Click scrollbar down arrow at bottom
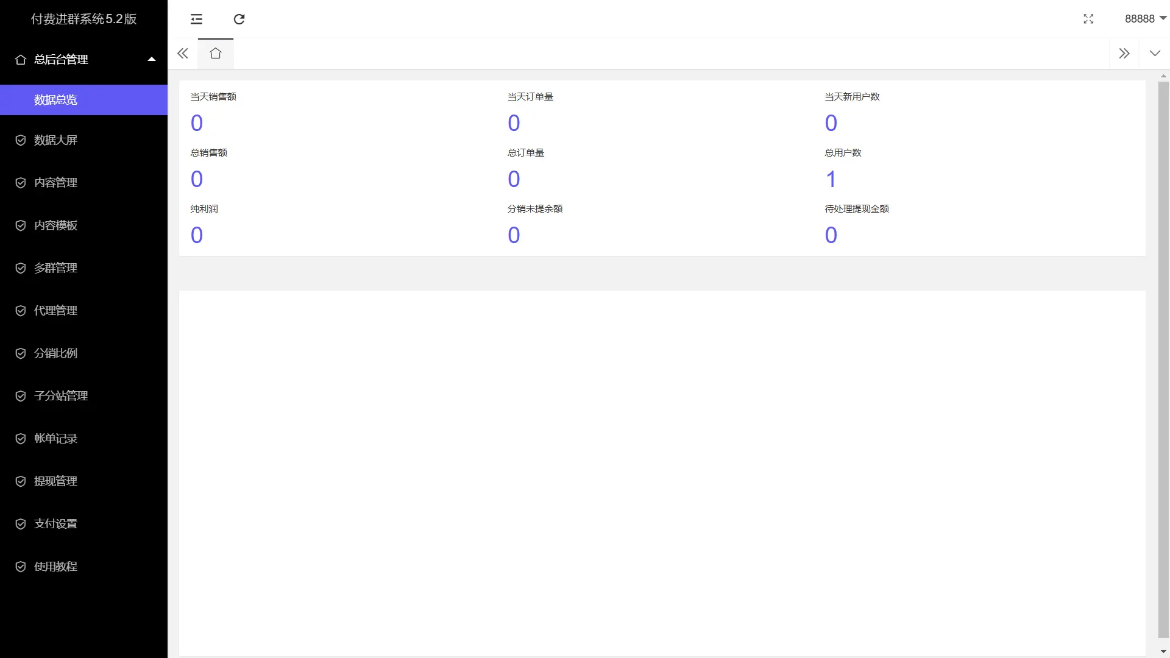The width and height of the screenshot is (1170, 658). pos(1163,653)
